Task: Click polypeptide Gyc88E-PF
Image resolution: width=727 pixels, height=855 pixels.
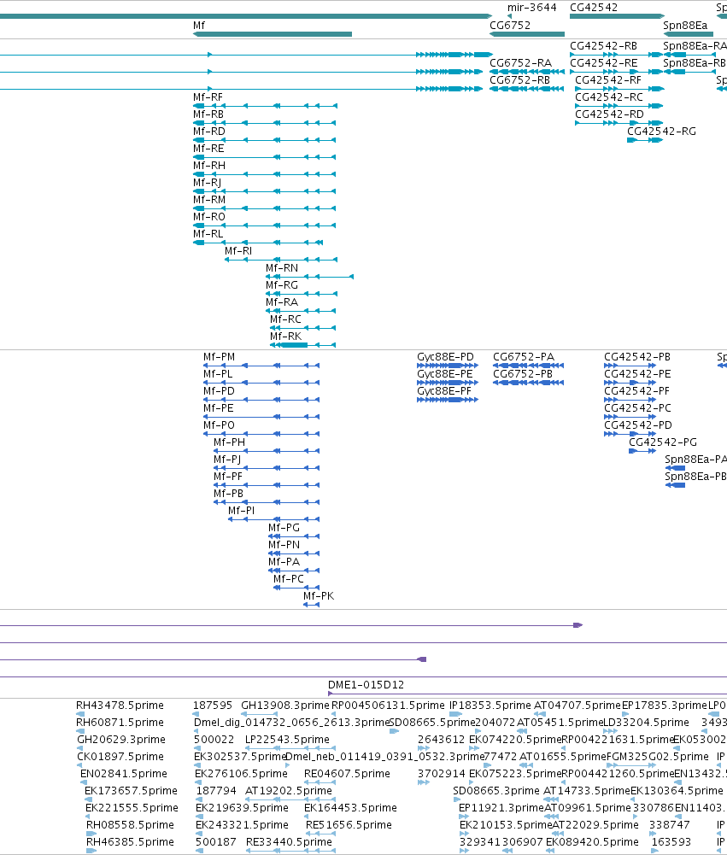Action: pyautogui.click(x=444, y=391)
